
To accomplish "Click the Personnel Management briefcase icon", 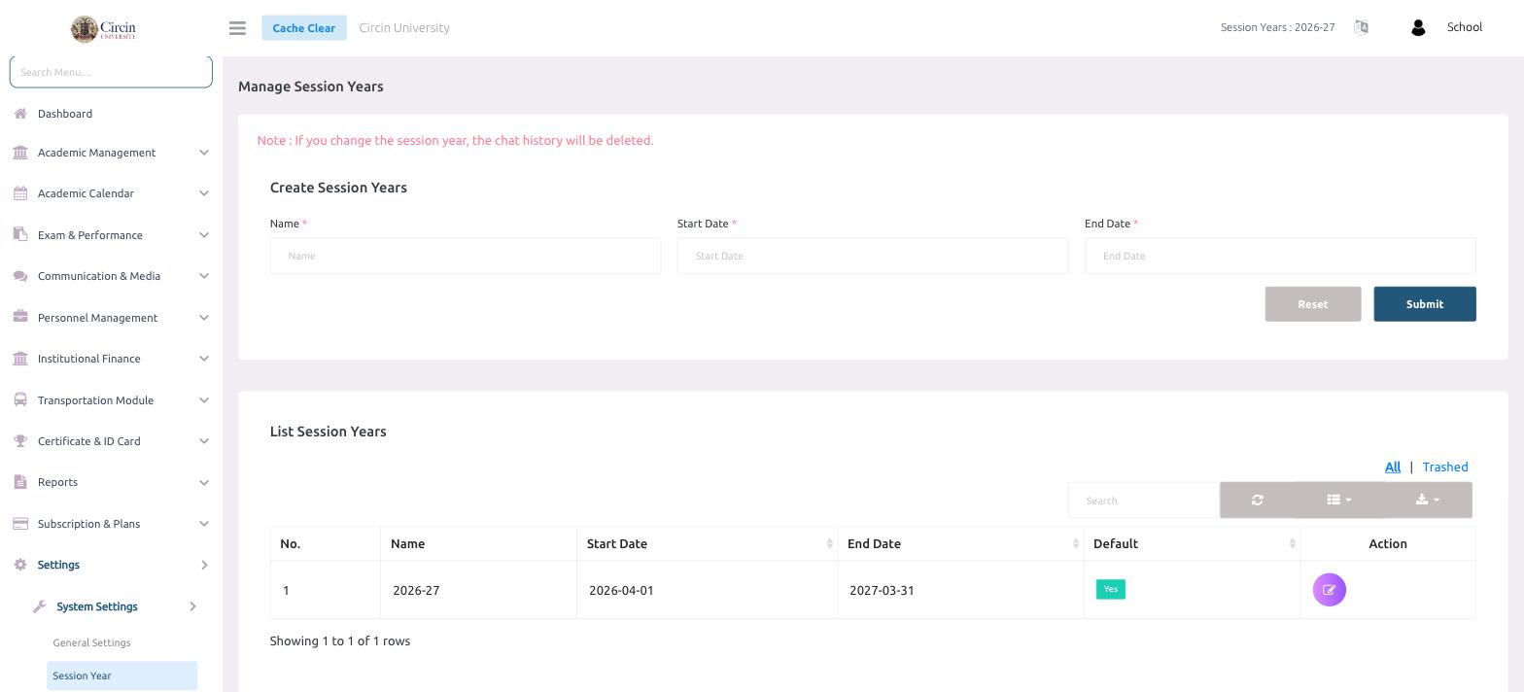I will [x=20, y=317].
